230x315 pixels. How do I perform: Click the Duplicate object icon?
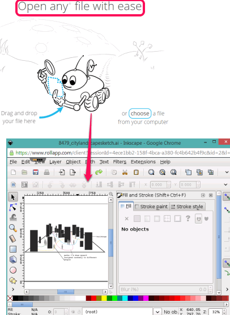pos(188,172)
